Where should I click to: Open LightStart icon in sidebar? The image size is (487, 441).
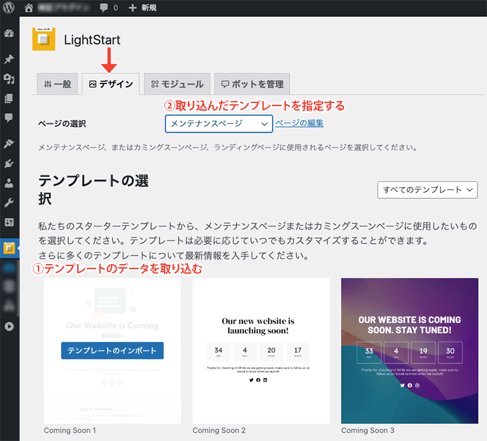click(9, 248)
